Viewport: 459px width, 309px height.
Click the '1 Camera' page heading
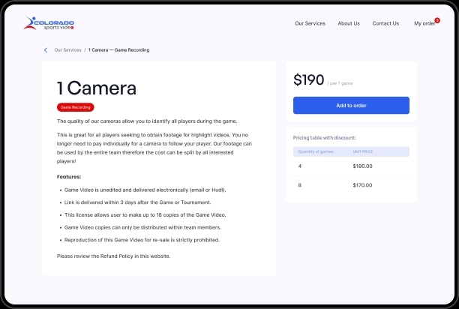click(x=97, y=88)
